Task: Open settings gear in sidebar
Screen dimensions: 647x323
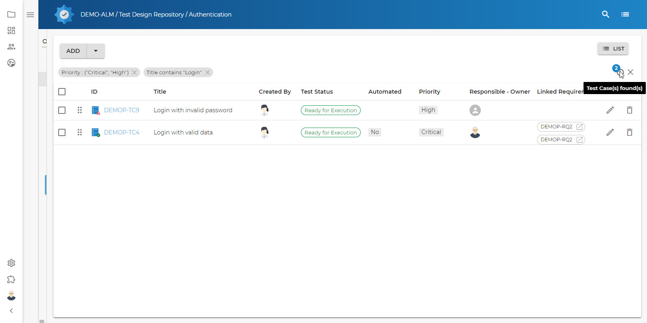Action: (x=11, y=263)
